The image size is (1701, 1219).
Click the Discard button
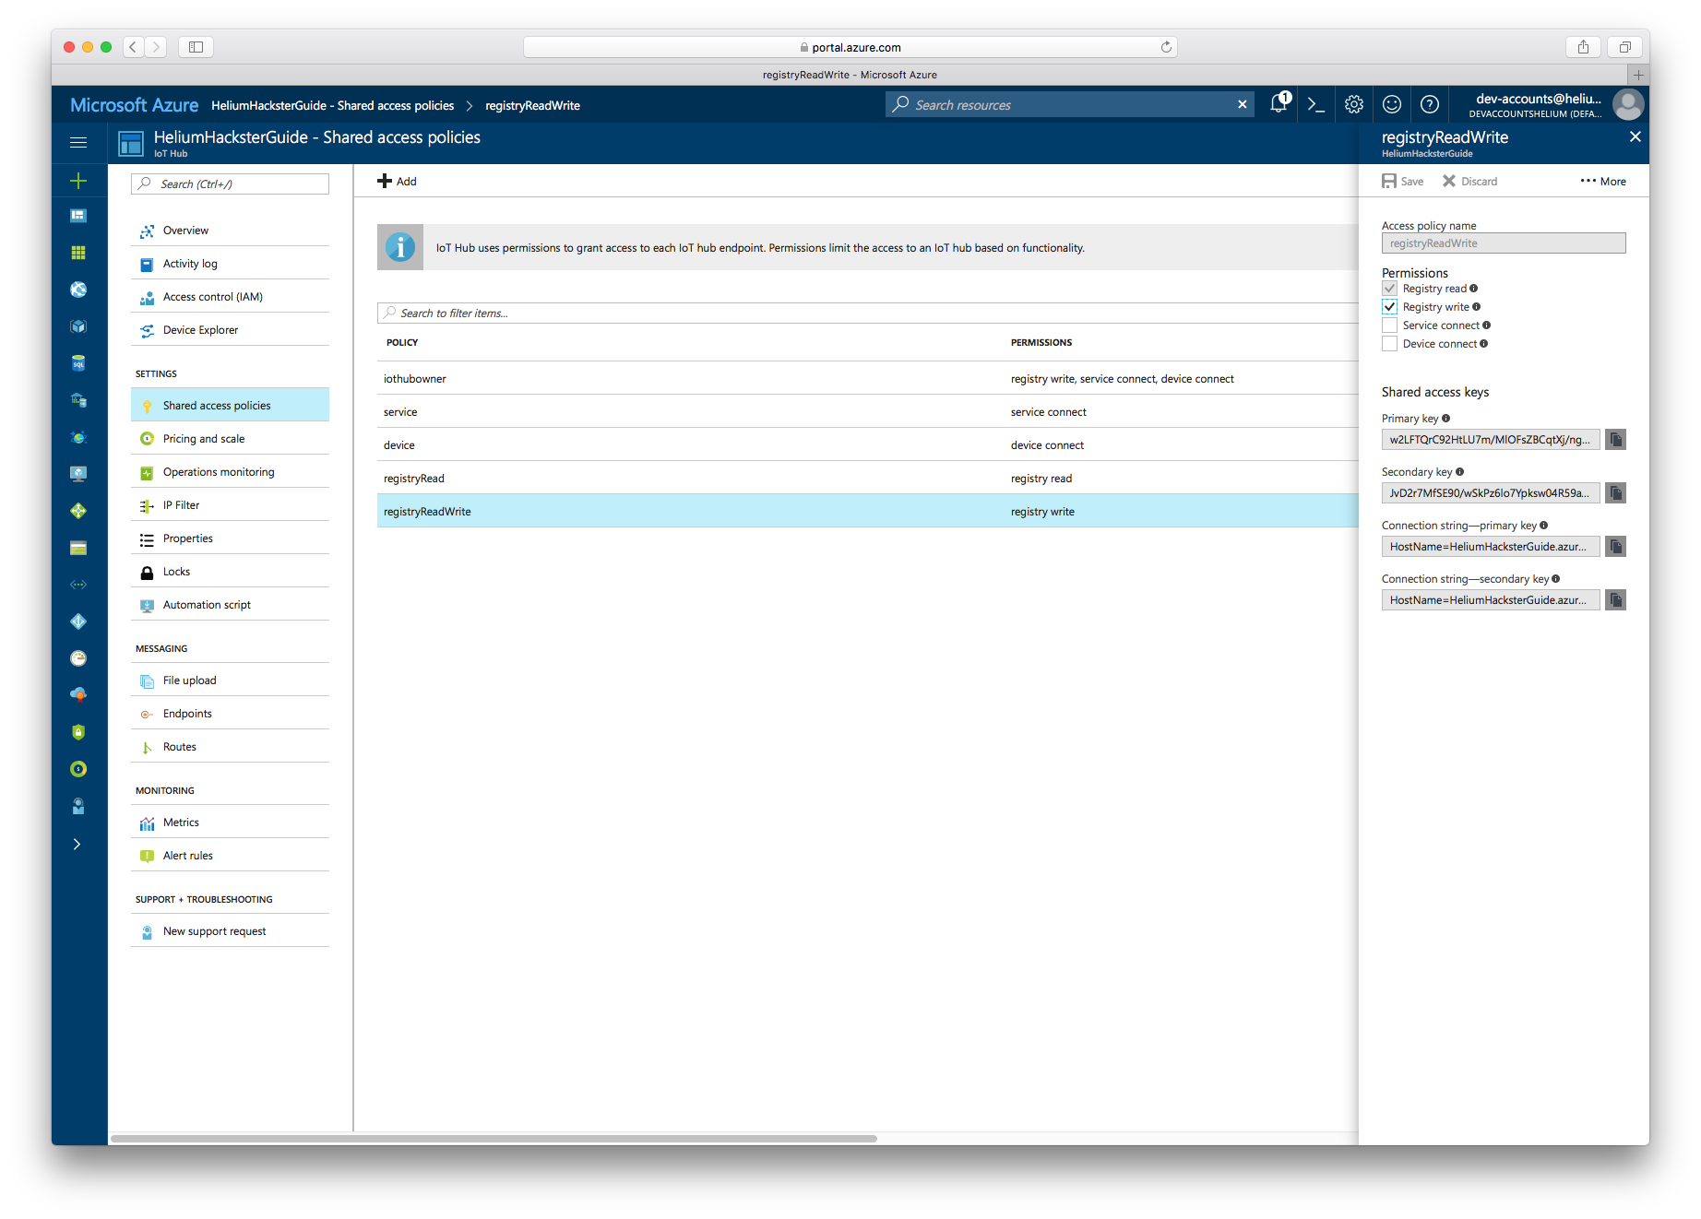[x=1470, y=182]
